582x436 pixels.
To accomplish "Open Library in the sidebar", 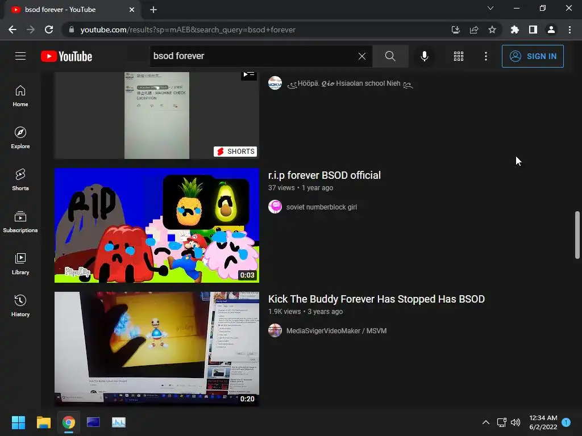I will tap(20, 263).
